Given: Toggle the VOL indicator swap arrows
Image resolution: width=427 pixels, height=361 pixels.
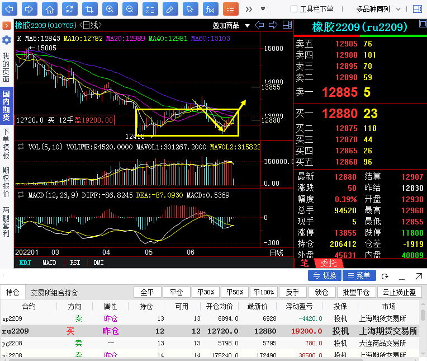Looking at the screenshot, I should coord(21,147).
